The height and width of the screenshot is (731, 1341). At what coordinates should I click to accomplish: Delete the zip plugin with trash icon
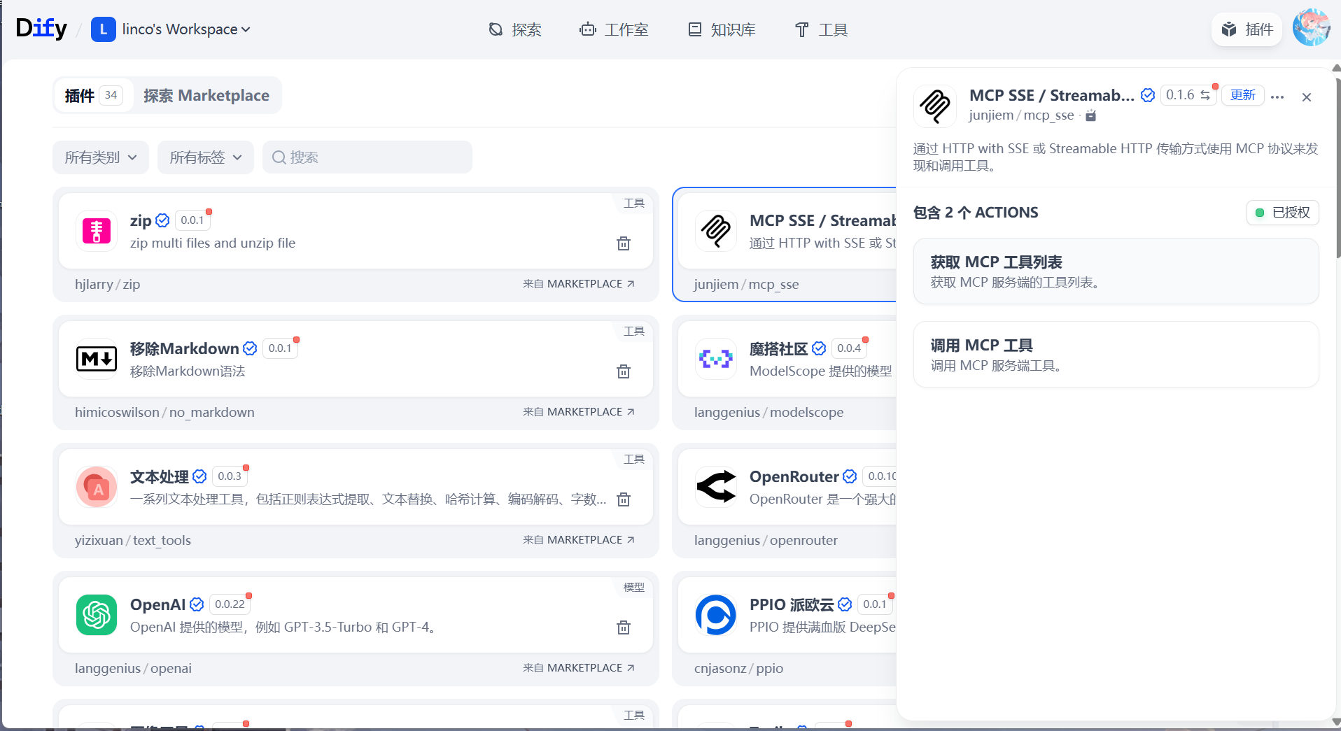coord(624,243)
